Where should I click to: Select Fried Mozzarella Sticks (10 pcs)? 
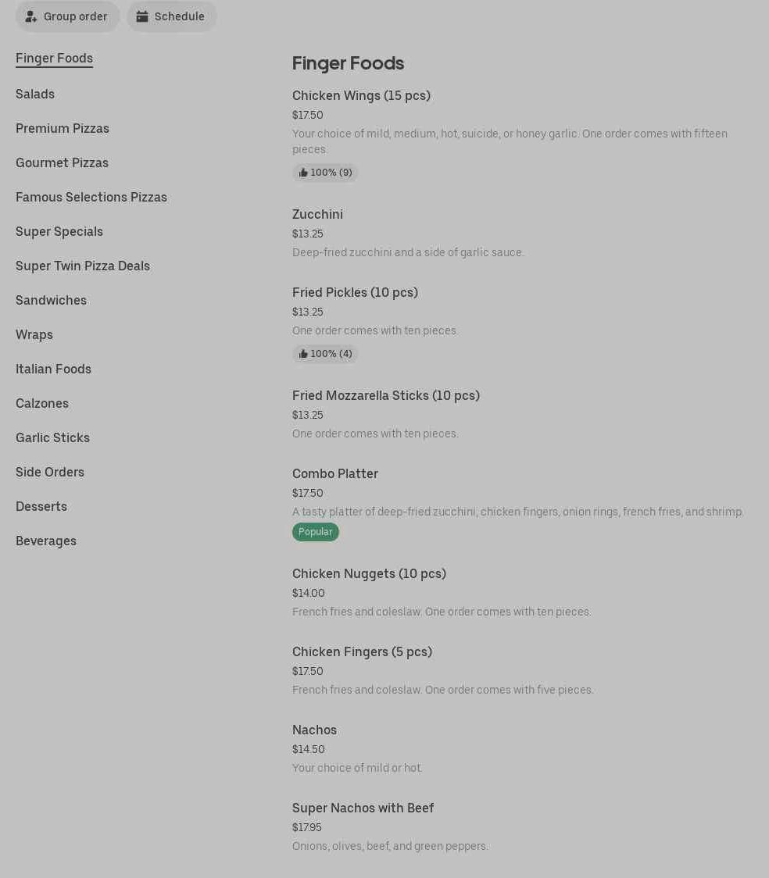386,395
